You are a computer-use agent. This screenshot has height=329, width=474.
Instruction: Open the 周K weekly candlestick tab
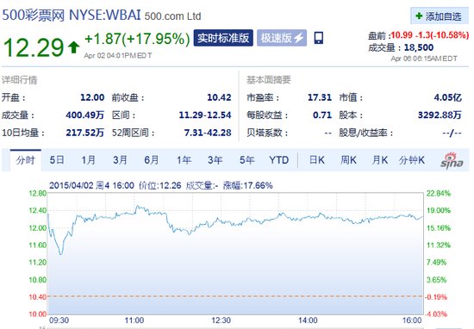(x=348, y=160)
